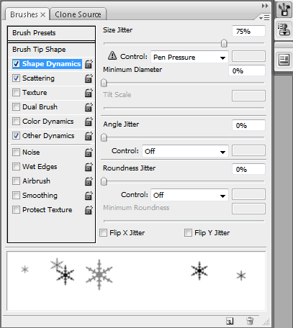The width and height of the screenshot is (293, 328).
Task: Select the Scattering settings label
Action: pyautogui.click(x=38, y=78)
